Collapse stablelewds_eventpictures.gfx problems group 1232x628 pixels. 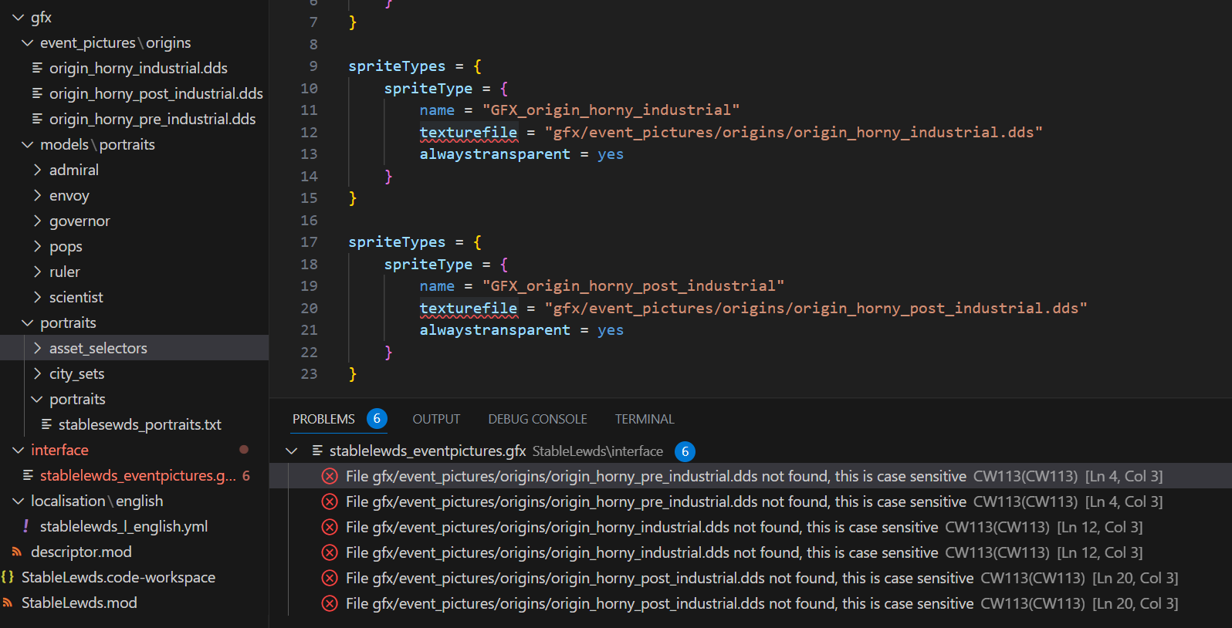click(x=292, y=451)
